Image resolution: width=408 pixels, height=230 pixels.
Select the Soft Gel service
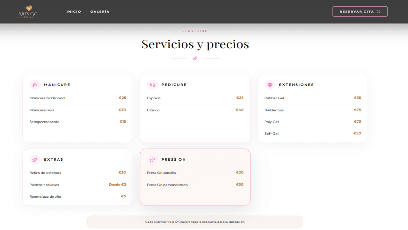[313, 134]
